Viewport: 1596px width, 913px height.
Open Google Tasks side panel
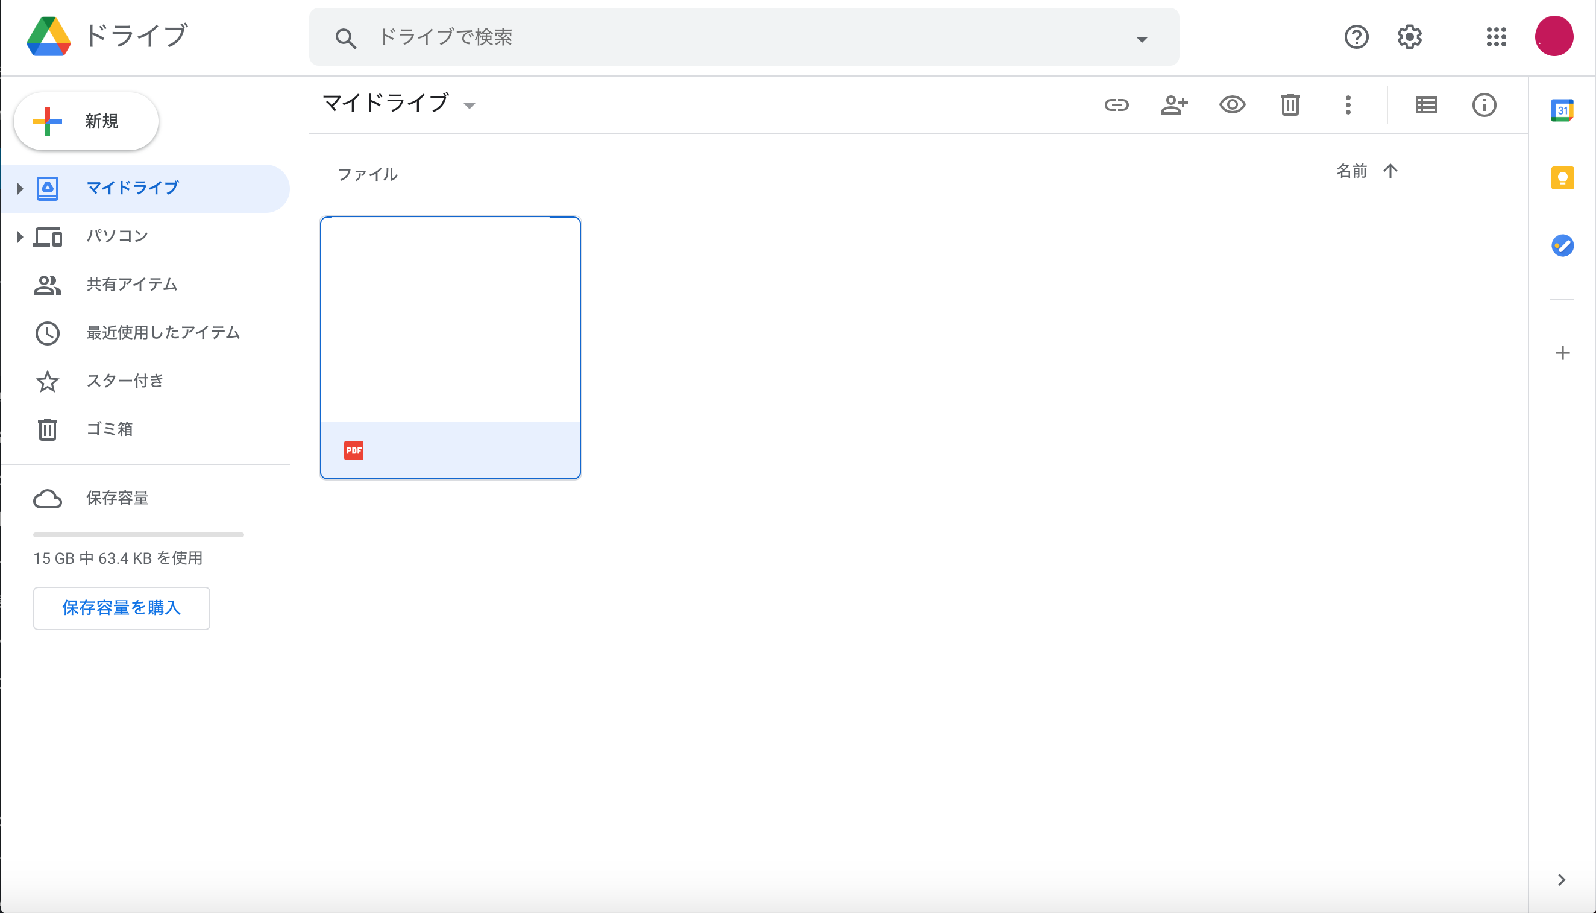pos(1562,245)
